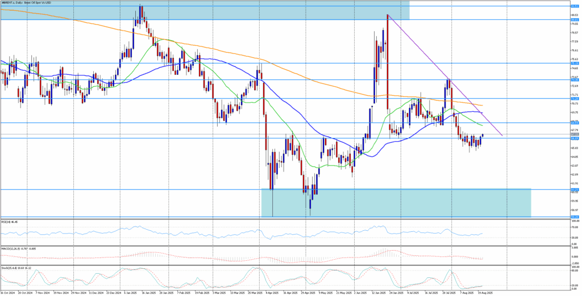Click the RSI(14) 46.46 indicator label
582x296 pixels.
[x=9, y=222]
